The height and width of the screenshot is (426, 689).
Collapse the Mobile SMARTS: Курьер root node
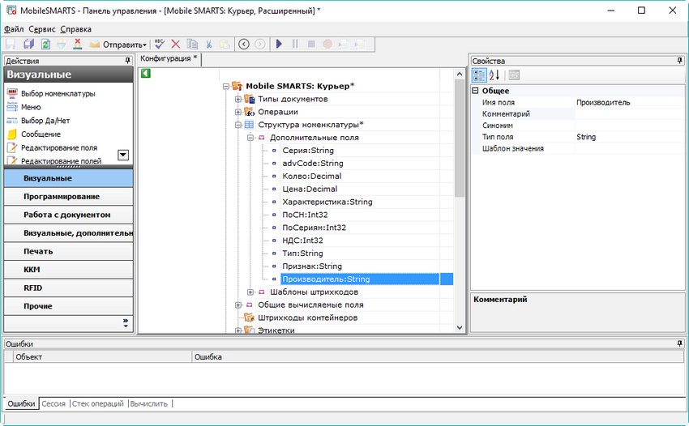[x=226, y=87]
